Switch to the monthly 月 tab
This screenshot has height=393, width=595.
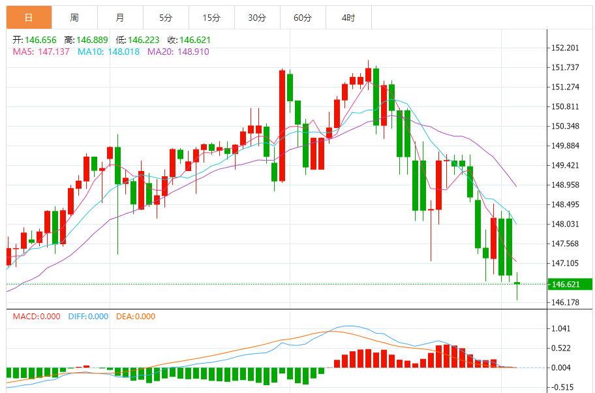(120, 18)
